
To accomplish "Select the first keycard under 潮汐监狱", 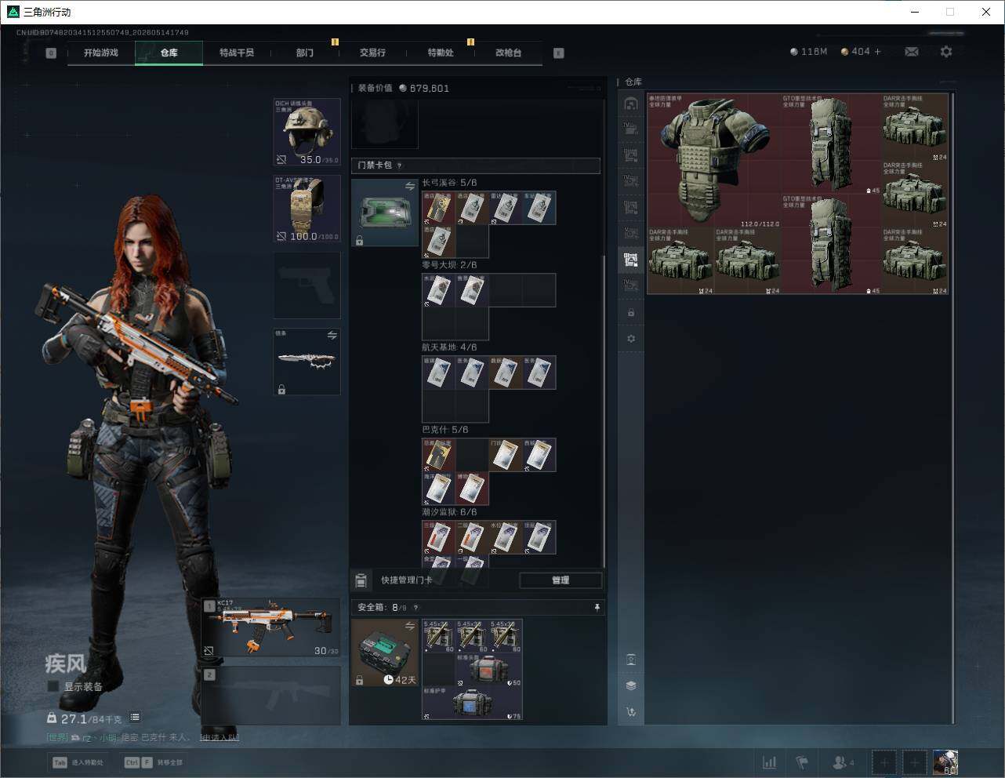I will click(x=439, y=537).
